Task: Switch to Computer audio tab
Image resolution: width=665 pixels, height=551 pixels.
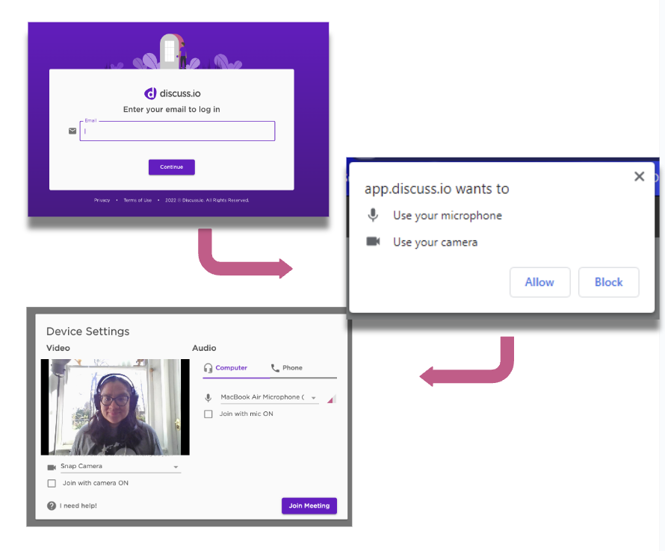Action: (x=231, y=368)
